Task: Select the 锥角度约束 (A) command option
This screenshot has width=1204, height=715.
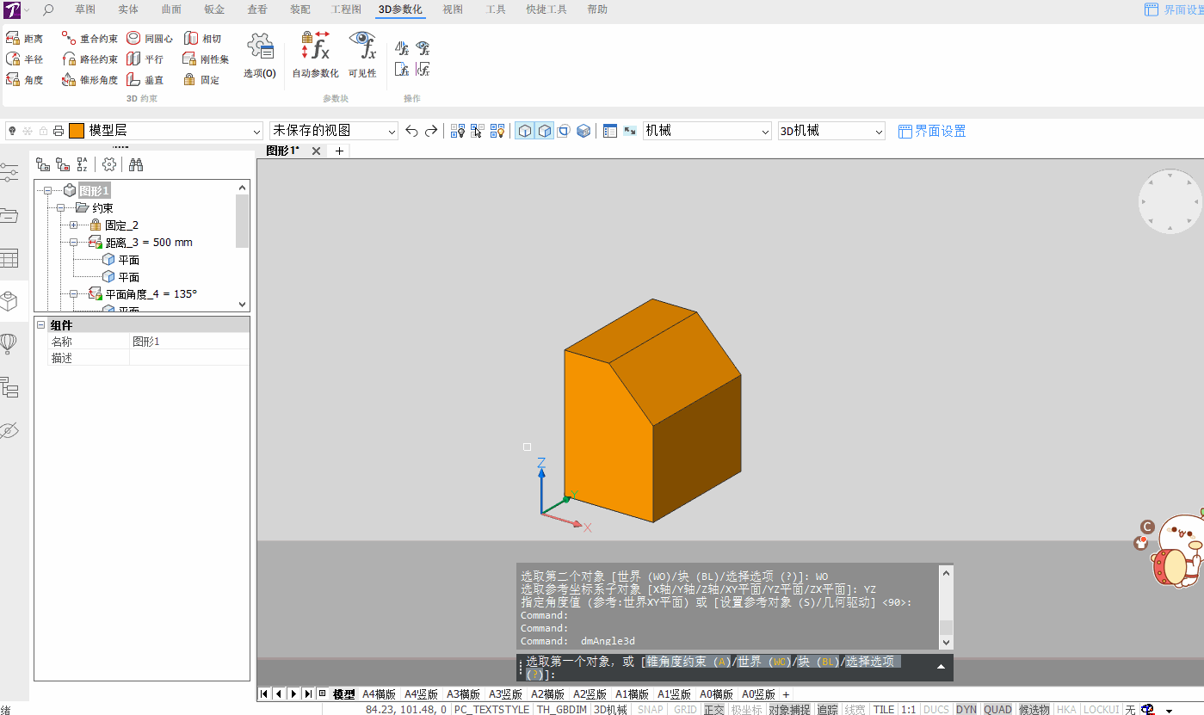Action: [688, 662]
